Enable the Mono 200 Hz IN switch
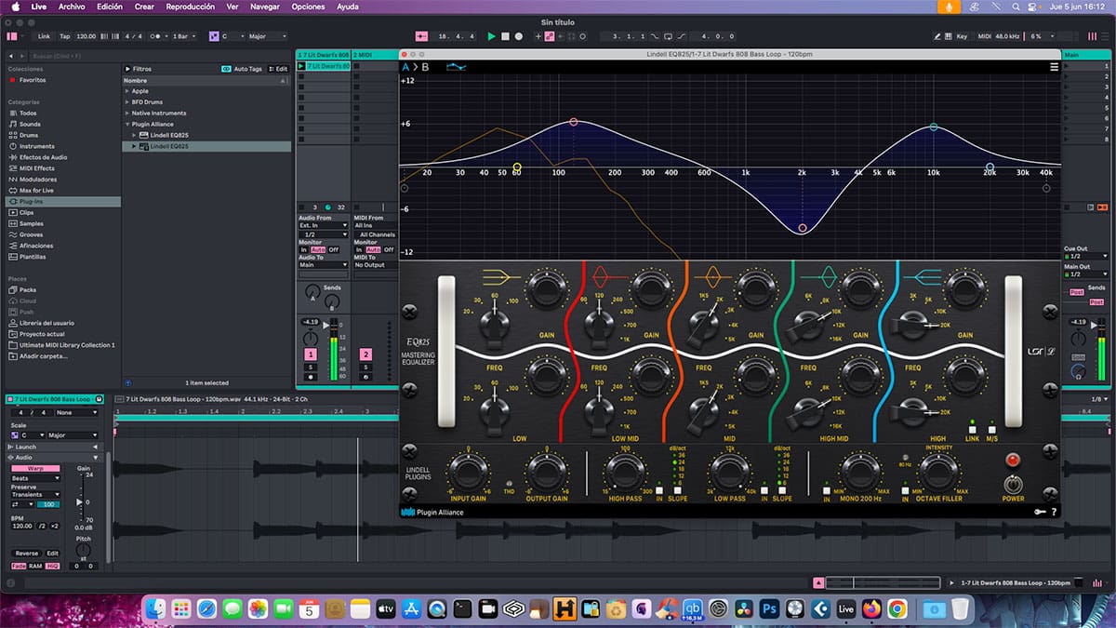 (x=826, y=489)
